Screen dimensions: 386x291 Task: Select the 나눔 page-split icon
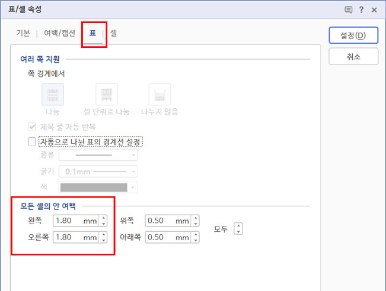coord(53,95)
